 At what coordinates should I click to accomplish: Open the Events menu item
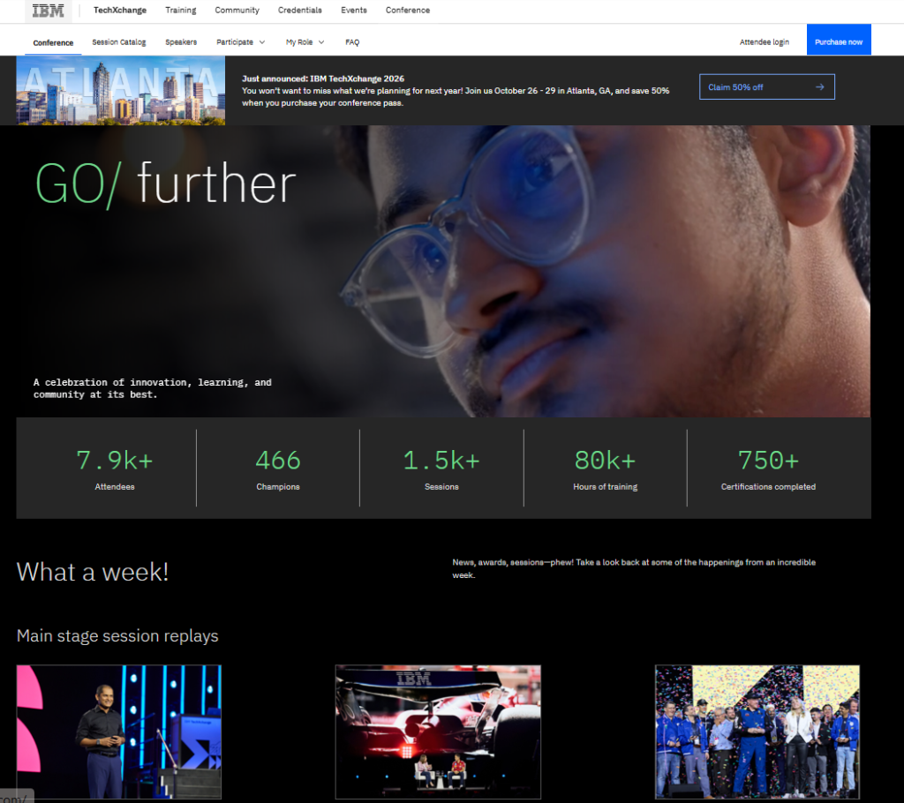pos(354,11)
